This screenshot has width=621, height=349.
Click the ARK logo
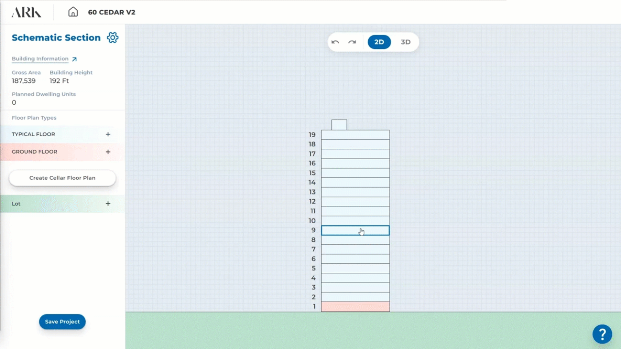click(x=27, y=12)
